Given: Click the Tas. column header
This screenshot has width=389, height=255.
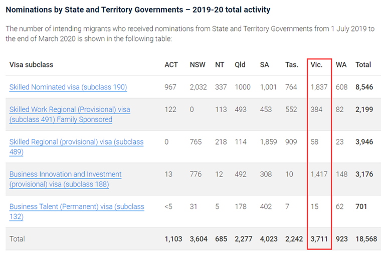Looking at the screenshot, I should pyautogui.click(x=292, y=64).
